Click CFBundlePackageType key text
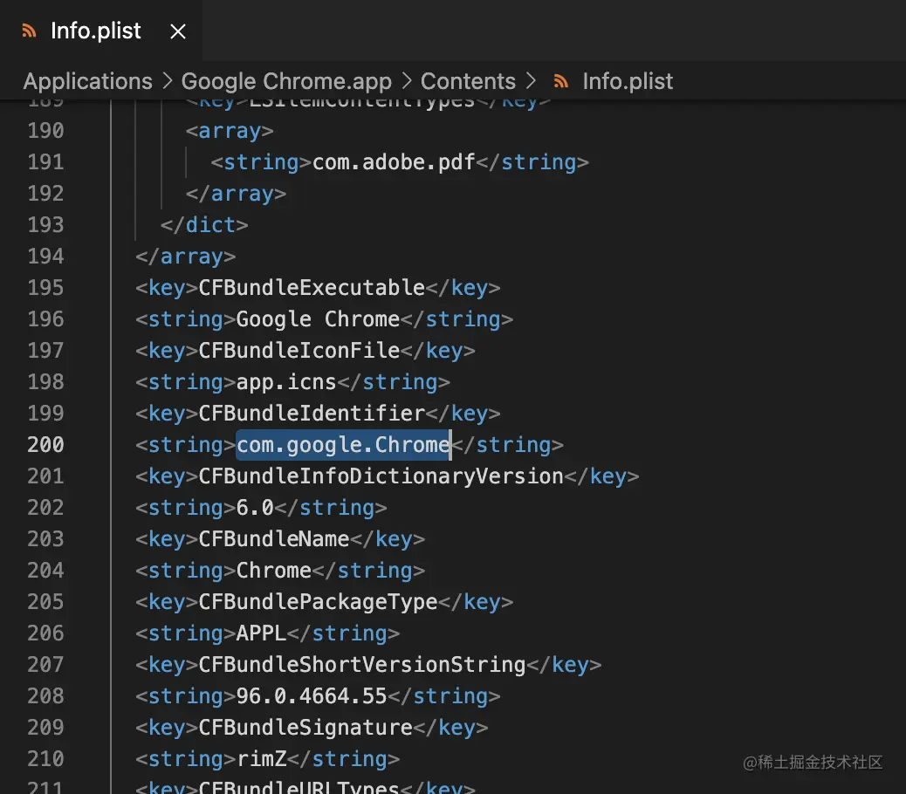This screenshot has width=906, height=794. (x=318, y=602)
